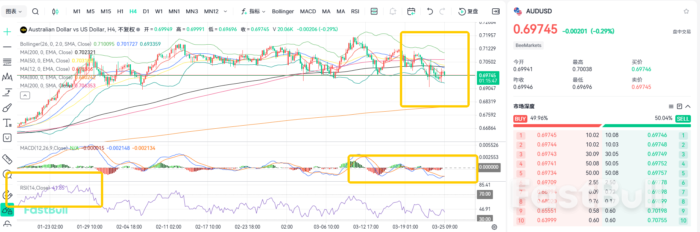Screen dimensions: 700x232
Task: Click MA(200, 0, EMA, Close) legend
Action: [x=46, y=52]
